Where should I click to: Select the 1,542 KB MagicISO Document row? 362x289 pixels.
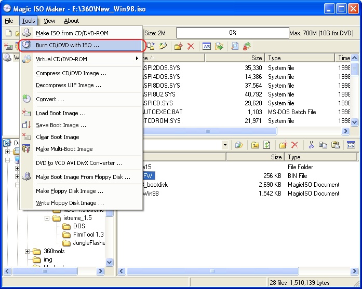tap(249, 194)
